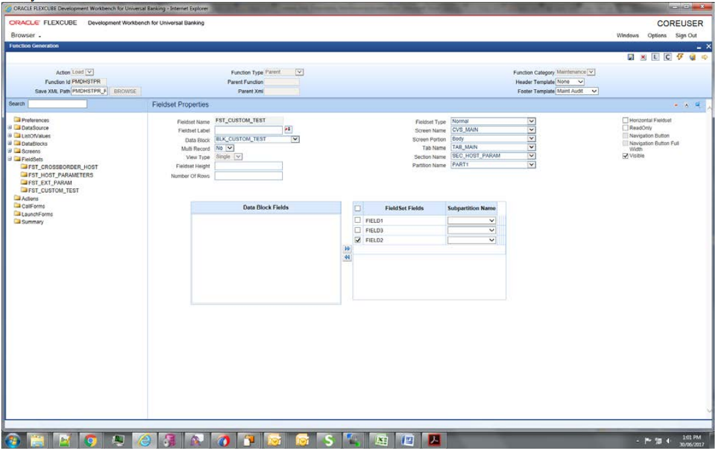The width and height of the screenshot is (716, 450).
Task: Expand the DataBlocks tree node
Action: 10,143
